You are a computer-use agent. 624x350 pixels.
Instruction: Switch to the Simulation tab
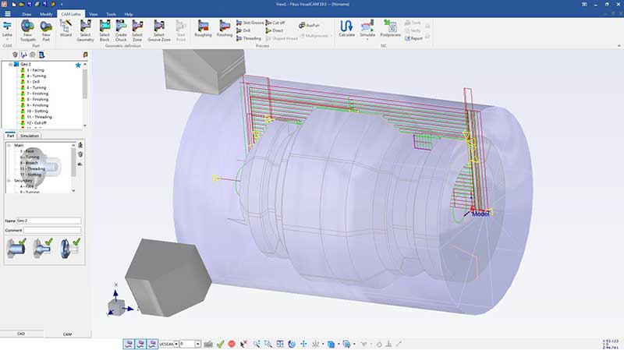pos(30,136)
